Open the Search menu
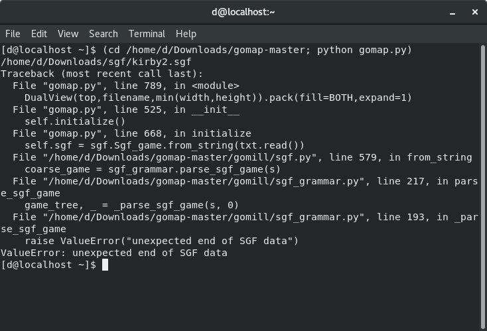Screen dimensions: 487x331 coord(103,34)
